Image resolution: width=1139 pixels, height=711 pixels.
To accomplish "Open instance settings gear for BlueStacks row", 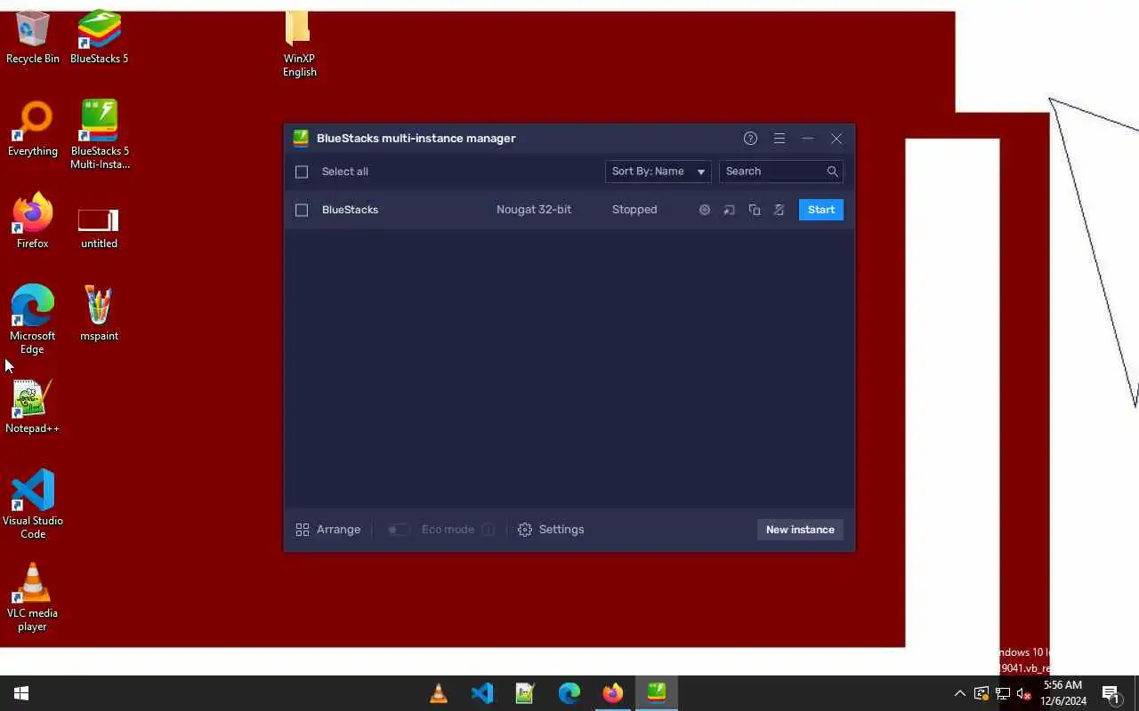I will 705,210.
